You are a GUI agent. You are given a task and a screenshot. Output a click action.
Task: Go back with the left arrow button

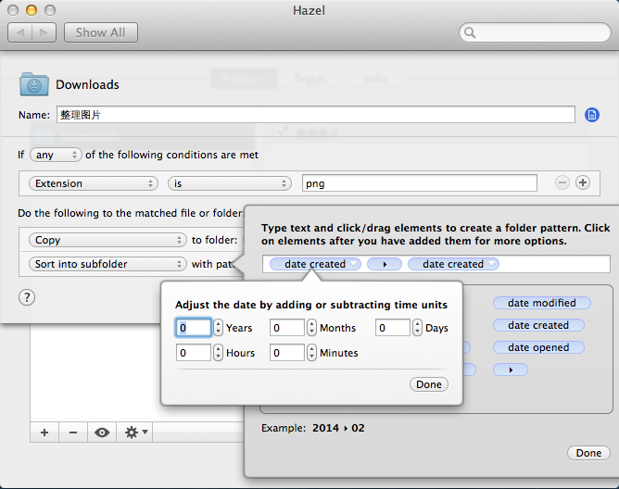(x=19, y=32)
